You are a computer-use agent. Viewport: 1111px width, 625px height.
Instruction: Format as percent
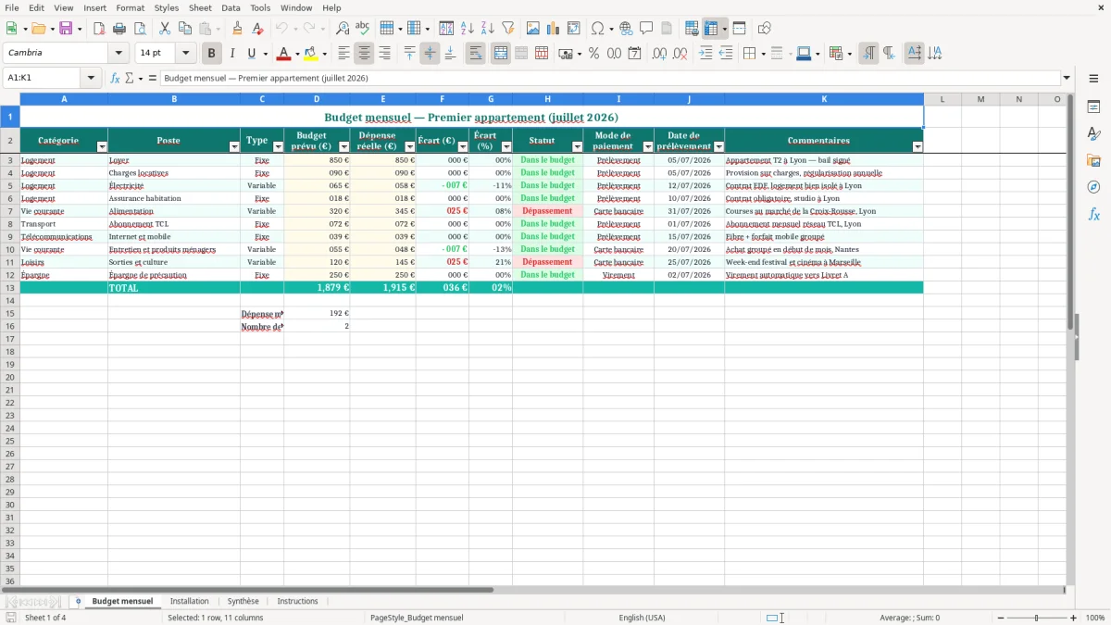(593, 54)
